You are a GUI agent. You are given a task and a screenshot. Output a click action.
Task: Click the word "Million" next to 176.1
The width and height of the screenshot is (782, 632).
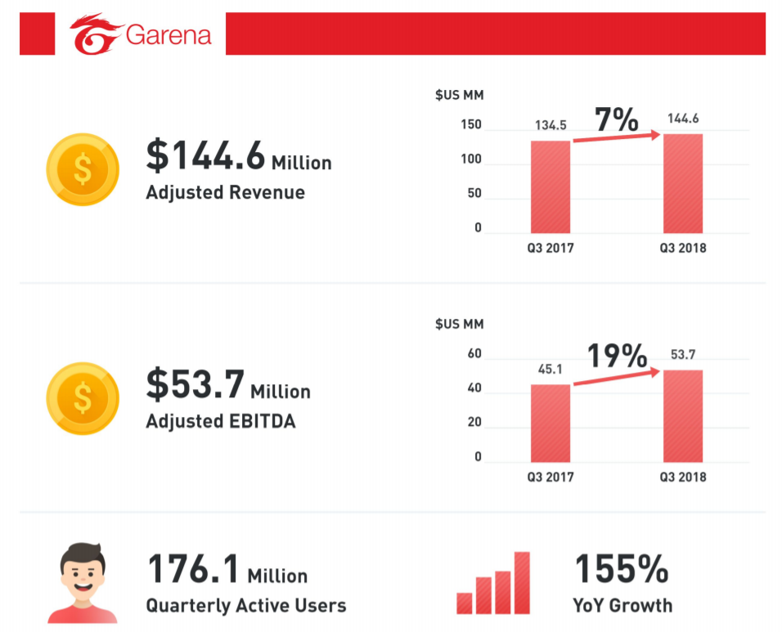(278, 576)
